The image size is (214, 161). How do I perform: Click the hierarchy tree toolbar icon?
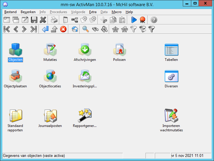(75, 20)
